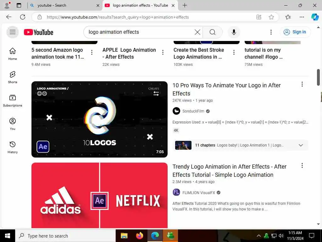Image resolution: width=322 pixels, height=242 pixels.
Task: Play the 10 LOGOS video thumbnail
Action: pyautogui.click(x=99, y=119)
